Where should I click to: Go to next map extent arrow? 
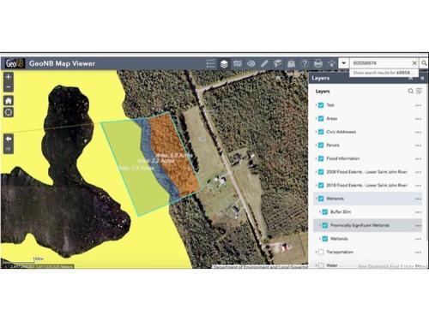click(x=9, y=149)
